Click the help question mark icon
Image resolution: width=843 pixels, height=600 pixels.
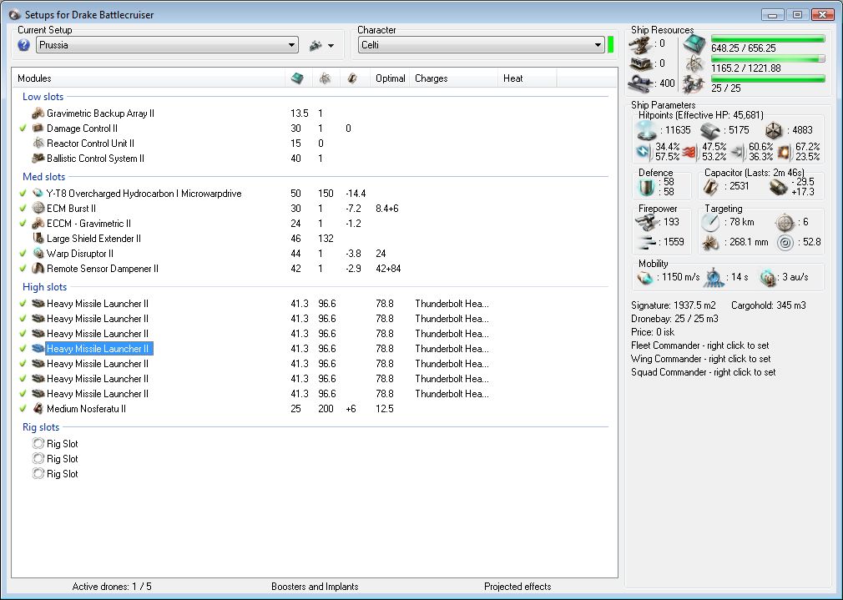23,45
